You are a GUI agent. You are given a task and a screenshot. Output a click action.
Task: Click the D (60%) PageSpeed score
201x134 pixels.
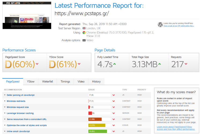coord(20,64)
